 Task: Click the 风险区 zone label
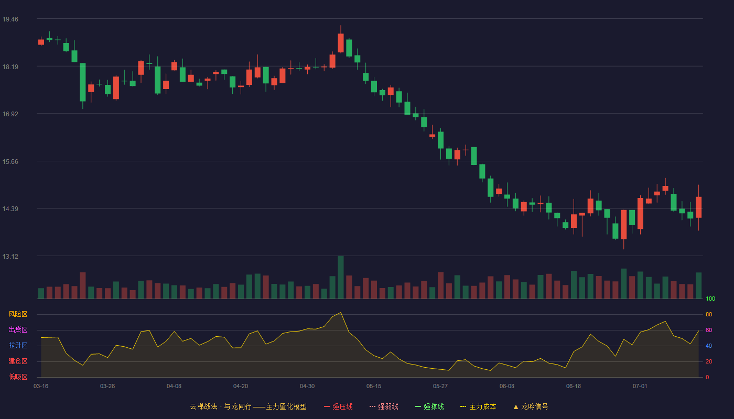pos(18,314)
